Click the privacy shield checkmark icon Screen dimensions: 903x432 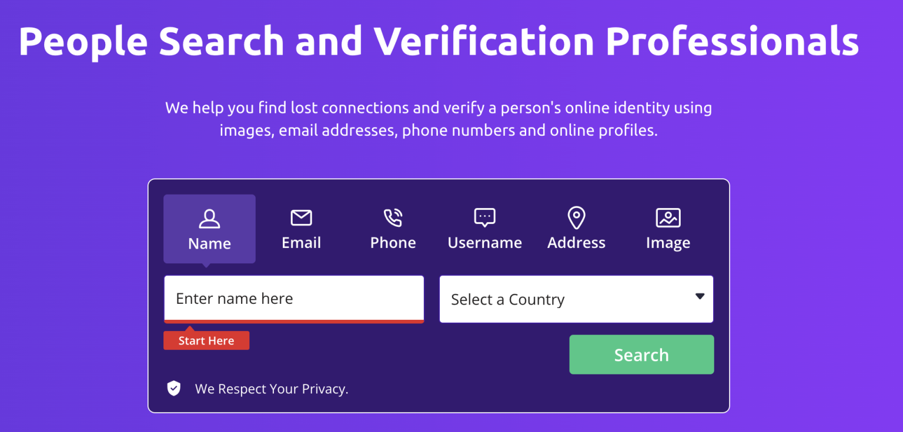point(174,388)
